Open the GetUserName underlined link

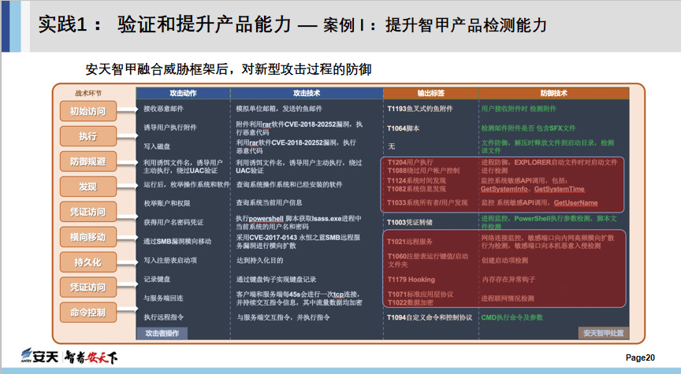(575, 202)
